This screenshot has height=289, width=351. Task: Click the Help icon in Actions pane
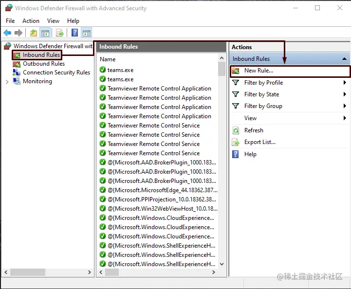pos(236,154)
